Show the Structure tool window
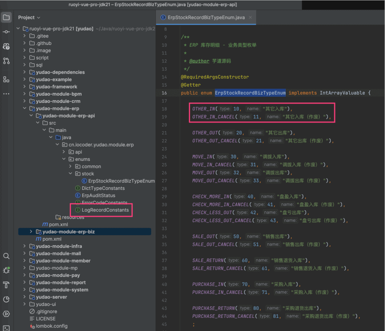The height and width of the screenshot is (331, 385). click(6, 79)
